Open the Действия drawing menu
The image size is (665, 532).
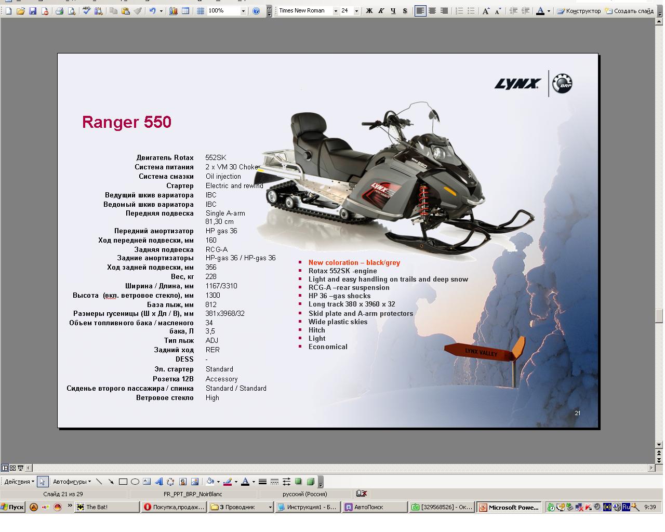(19, 482)
